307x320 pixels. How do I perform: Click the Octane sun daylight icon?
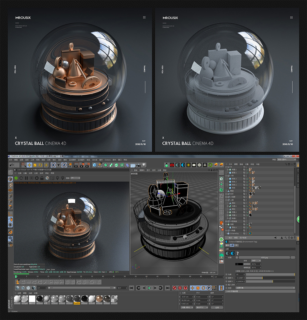coord(189,165)
